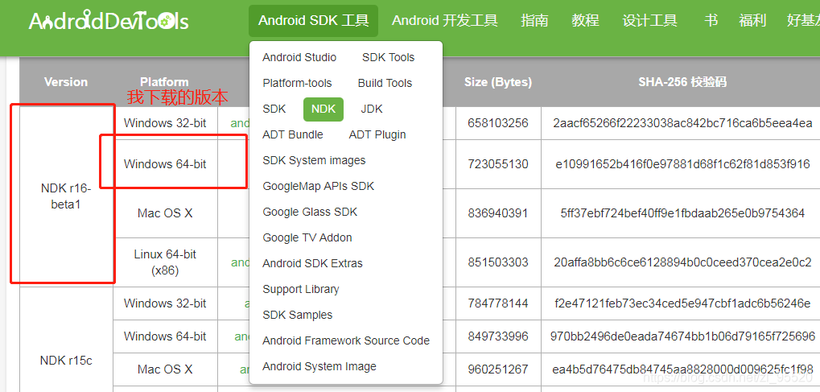Open Android SDK Extras entry
This screenshot has width=820, height=392.
click(312, 263)
